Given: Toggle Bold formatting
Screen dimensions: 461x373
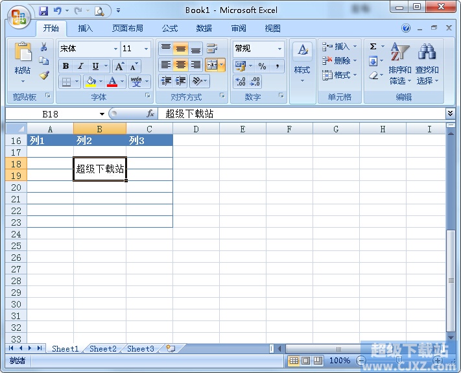Looking at the screenshot, I should 66,66.
